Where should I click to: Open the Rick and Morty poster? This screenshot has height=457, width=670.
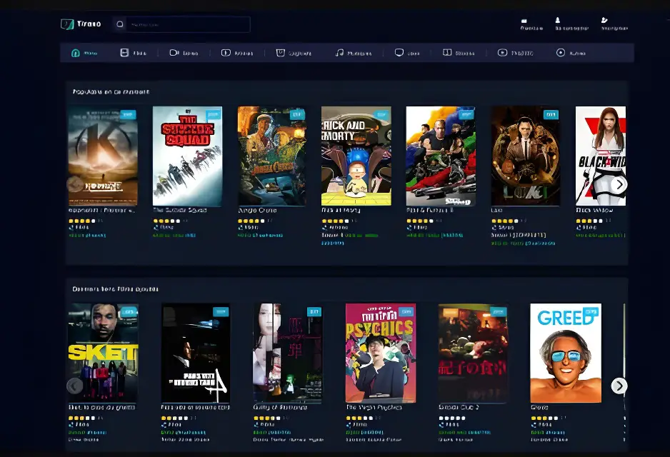click(x=356, y=156)
